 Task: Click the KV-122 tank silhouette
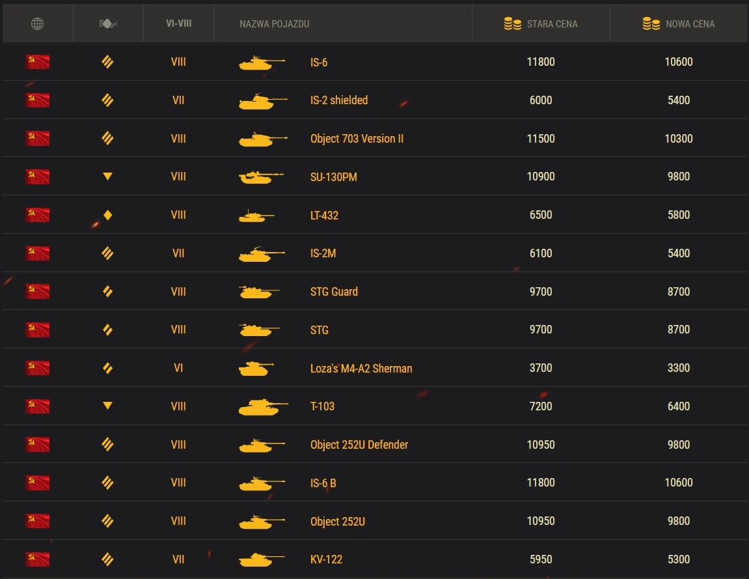point(262,559)
